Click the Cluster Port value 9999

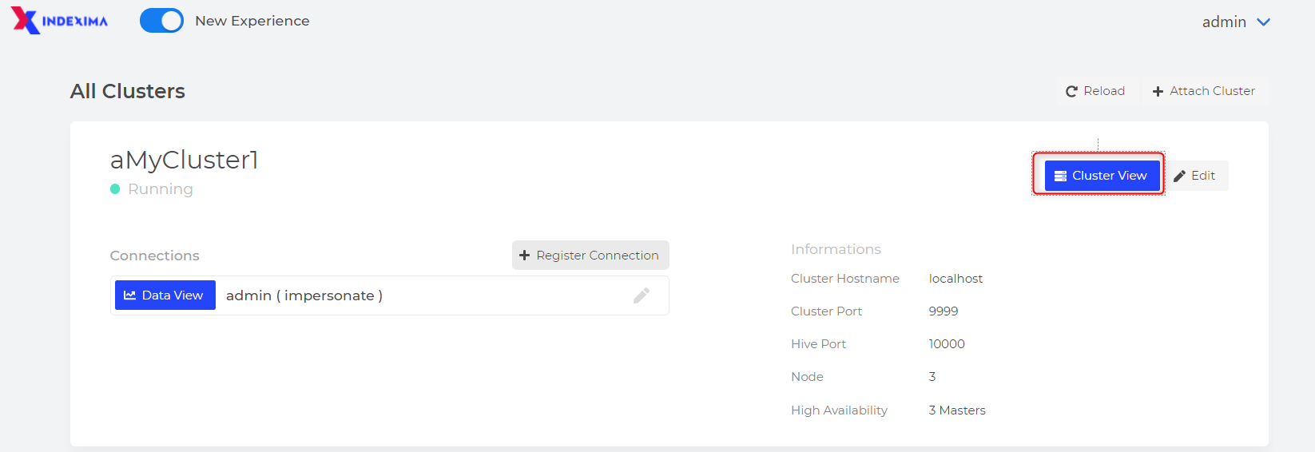pyautogui.click(x=944, y=311)
